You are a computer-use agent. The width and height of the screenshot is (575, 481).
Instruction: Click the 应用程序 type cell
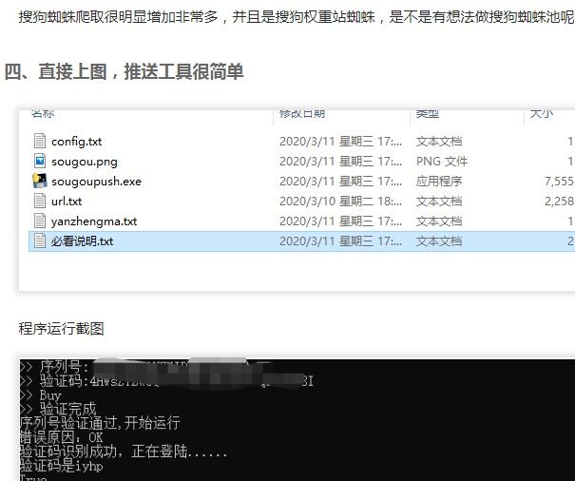tap(439, 182)
